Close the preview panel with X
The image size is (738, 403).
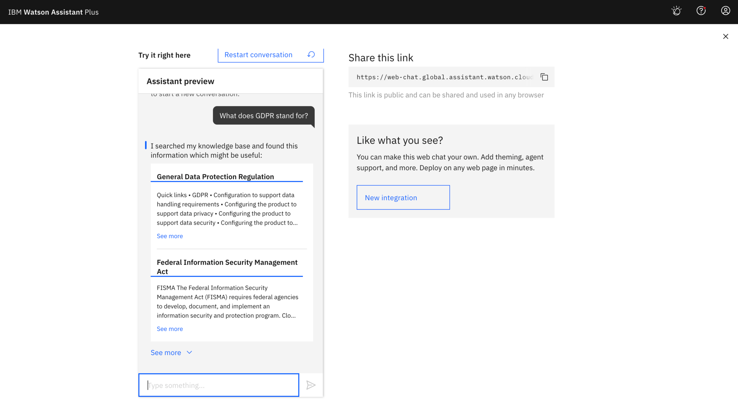coord(725,36)
